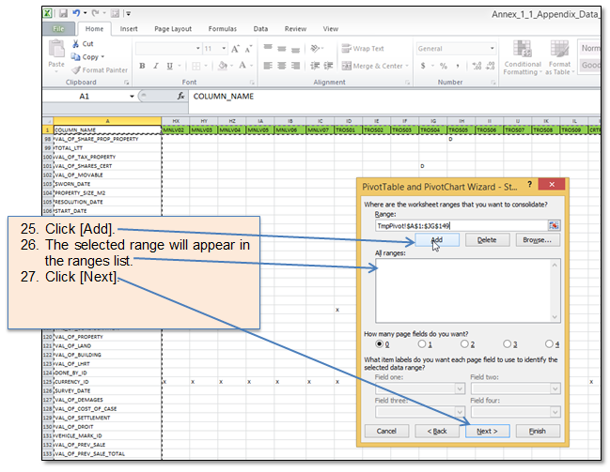Click the range selector collapse icon
610x472 pixels.
(555, 225)
